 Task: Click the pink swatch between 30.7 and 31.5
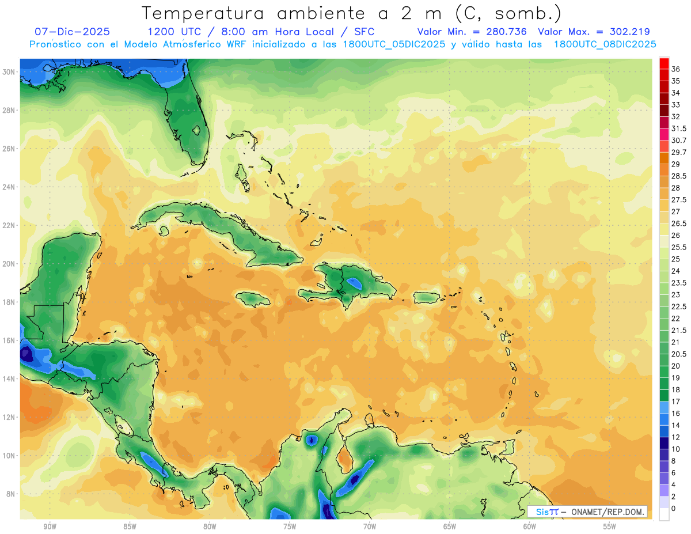pyautogui.click(x=665, y=135)
